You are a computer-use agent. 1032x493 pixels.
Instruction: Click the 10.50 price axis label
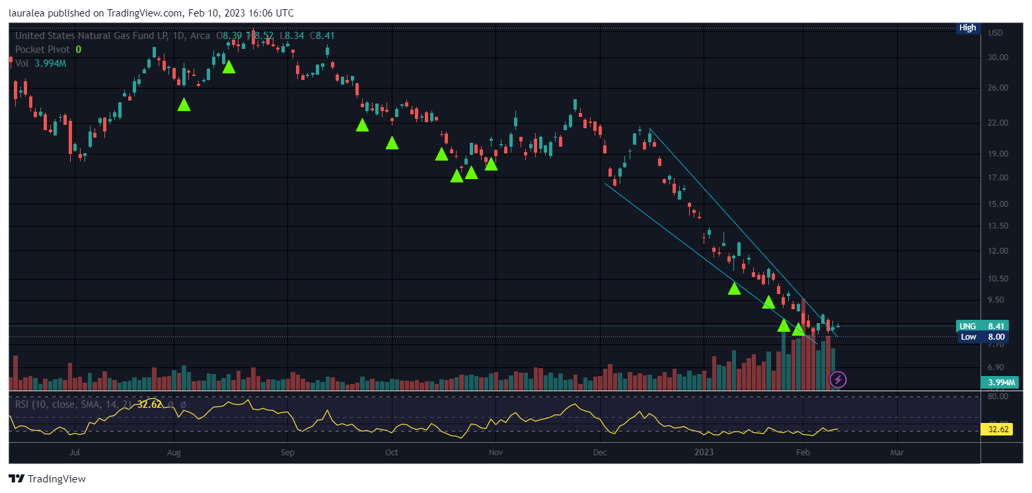coord(998,279)
